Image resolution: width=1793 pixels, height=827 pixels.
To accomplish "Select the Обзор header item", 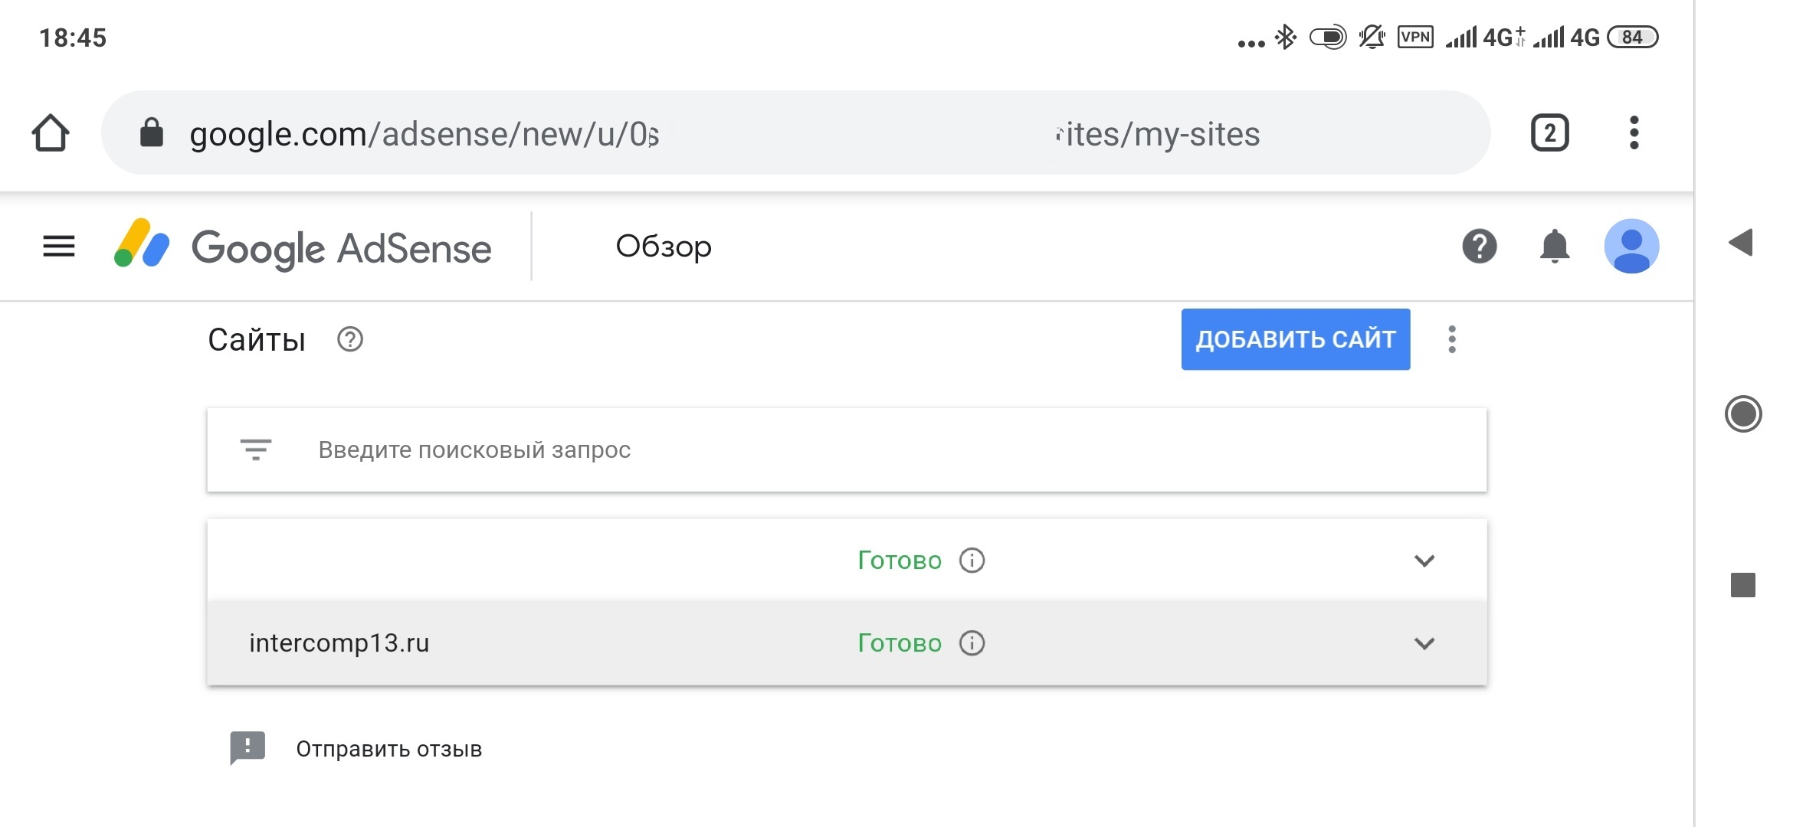I will (x=664, y=247).
